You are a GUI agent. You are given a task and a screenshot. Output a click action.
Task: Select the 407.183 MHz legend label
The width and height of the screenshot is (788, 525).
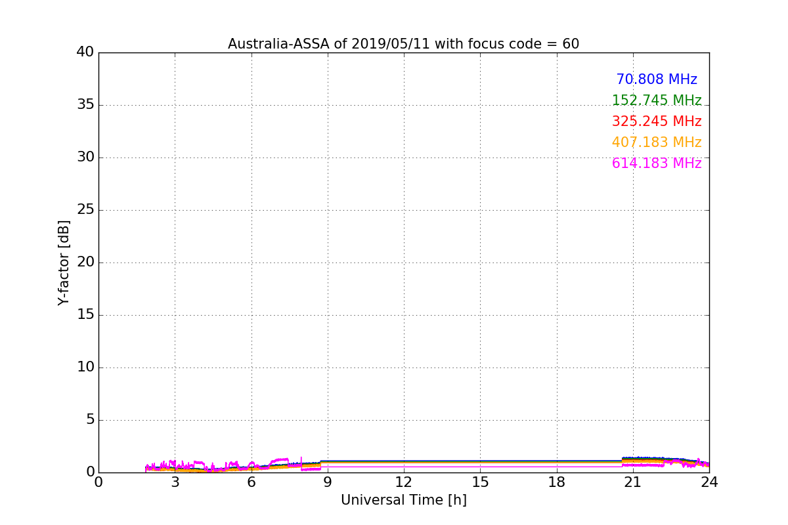[x=657, y=142]
